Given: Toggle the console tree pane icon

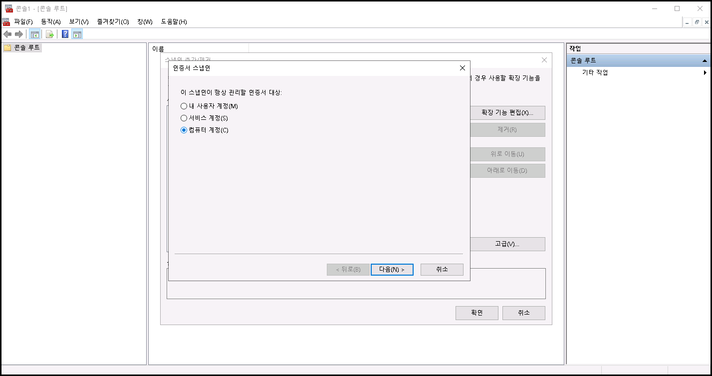Looking at the screenshot, I should pyautogui.click(x=34, y=34).
